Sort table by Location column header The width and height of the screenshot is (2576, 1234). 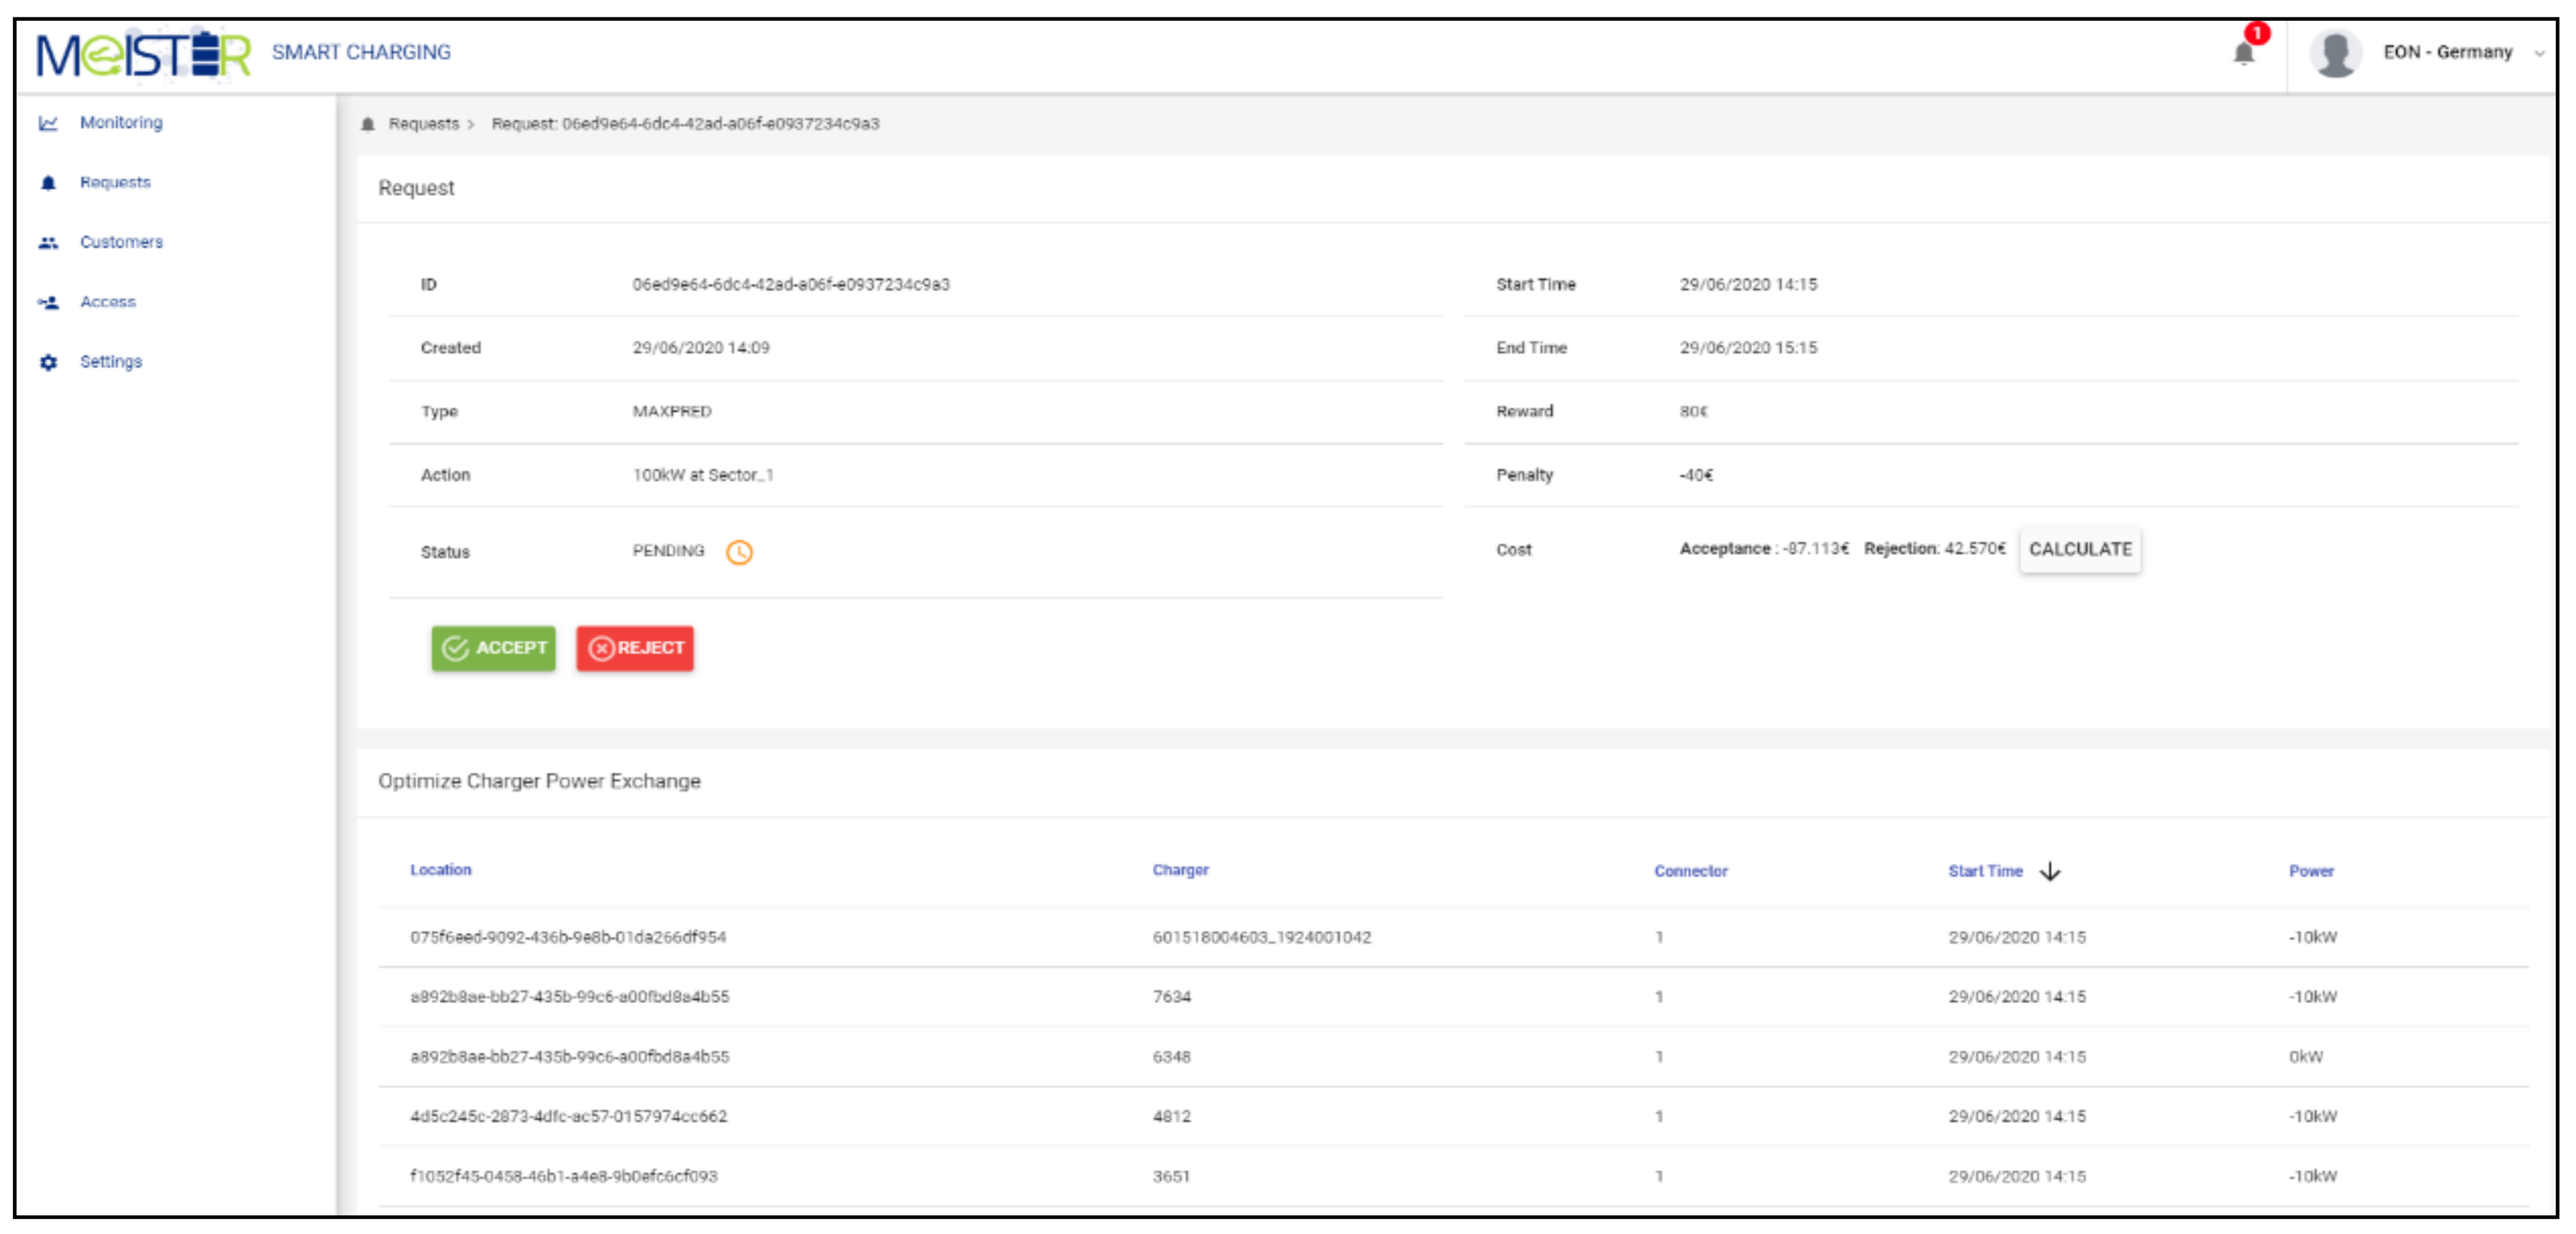[440, 869]
